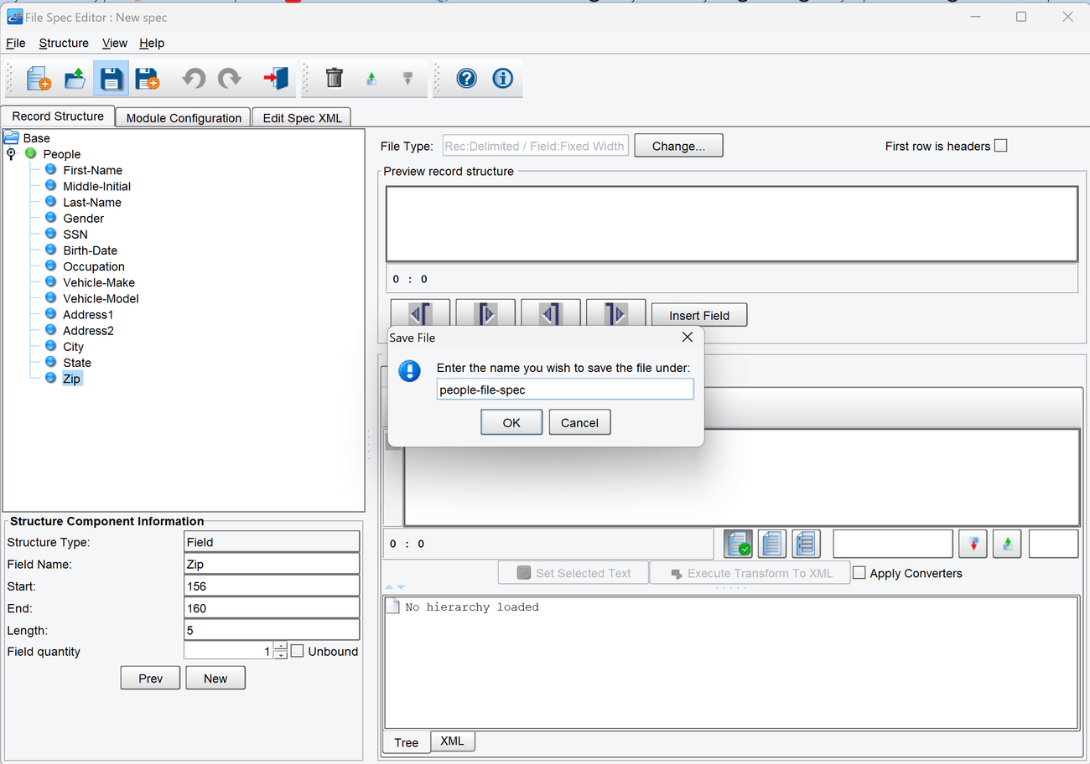Open help via question mark icon
The height and width of the screenshot is (764, 1090).
(467, 79)
